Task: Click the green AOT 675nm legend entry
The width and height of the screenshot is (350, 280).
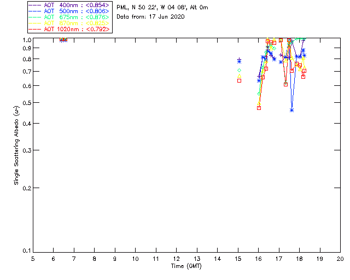Action: point(69,17)
